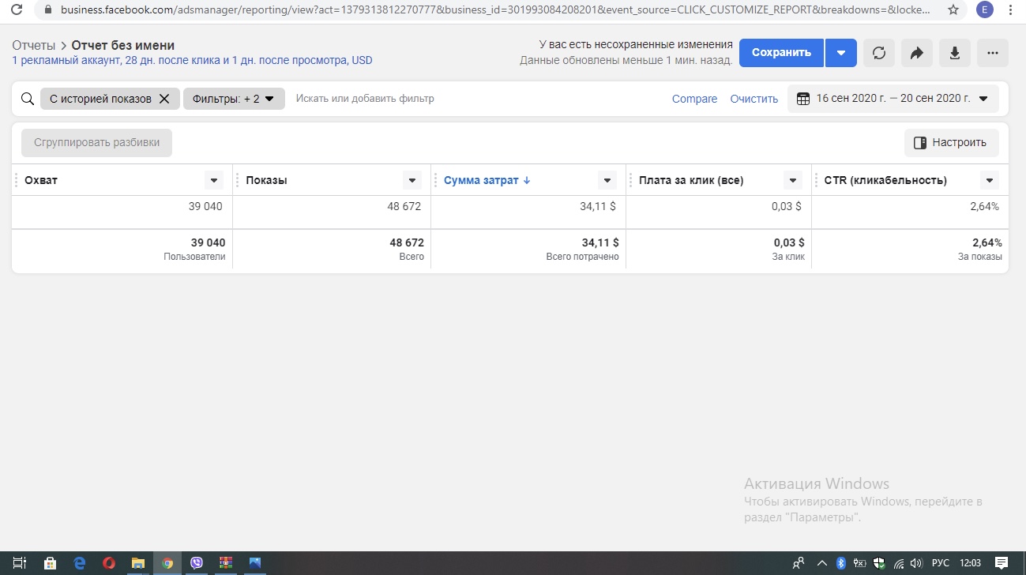Focus the "Искать или добавить фильтр" field
Screen dimensions: 1026x575
(365, 99)
